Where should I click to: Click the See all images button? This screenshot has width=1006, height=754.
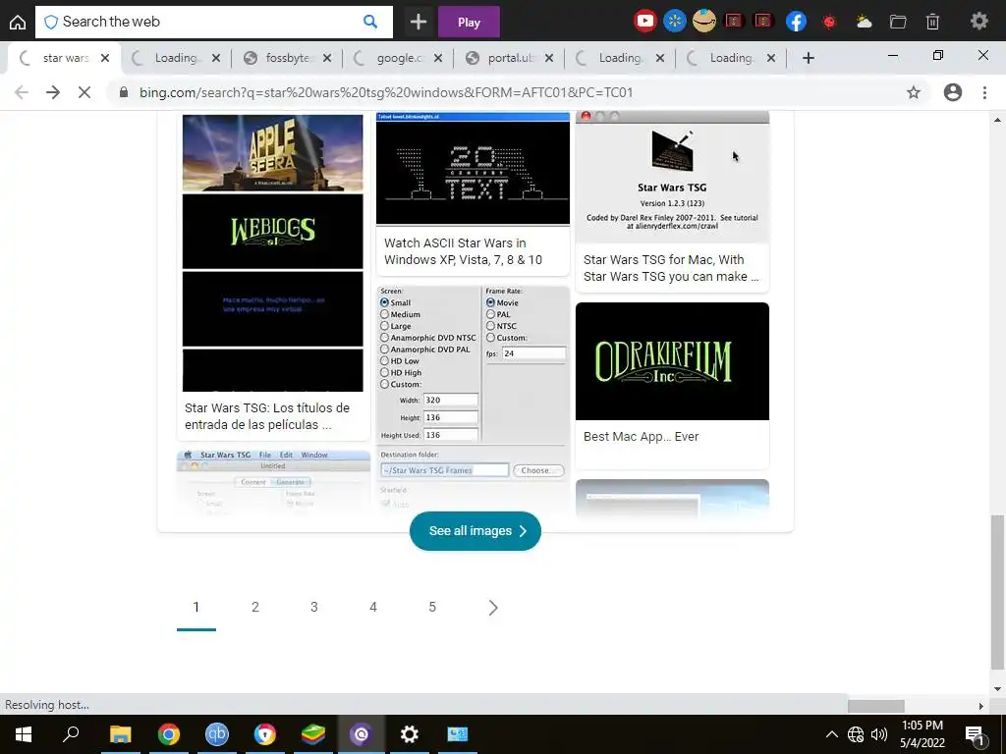[x=475, y=531]
